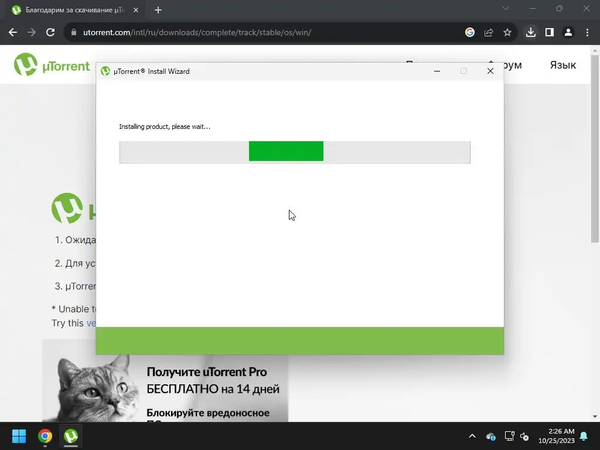Select the Благодарим за скачивание µTorrent tab

[74, 11]
